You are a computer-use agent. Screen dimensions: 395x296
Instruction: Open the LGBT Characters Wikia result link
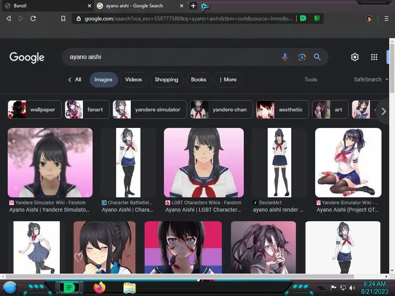tap(203, 207)
